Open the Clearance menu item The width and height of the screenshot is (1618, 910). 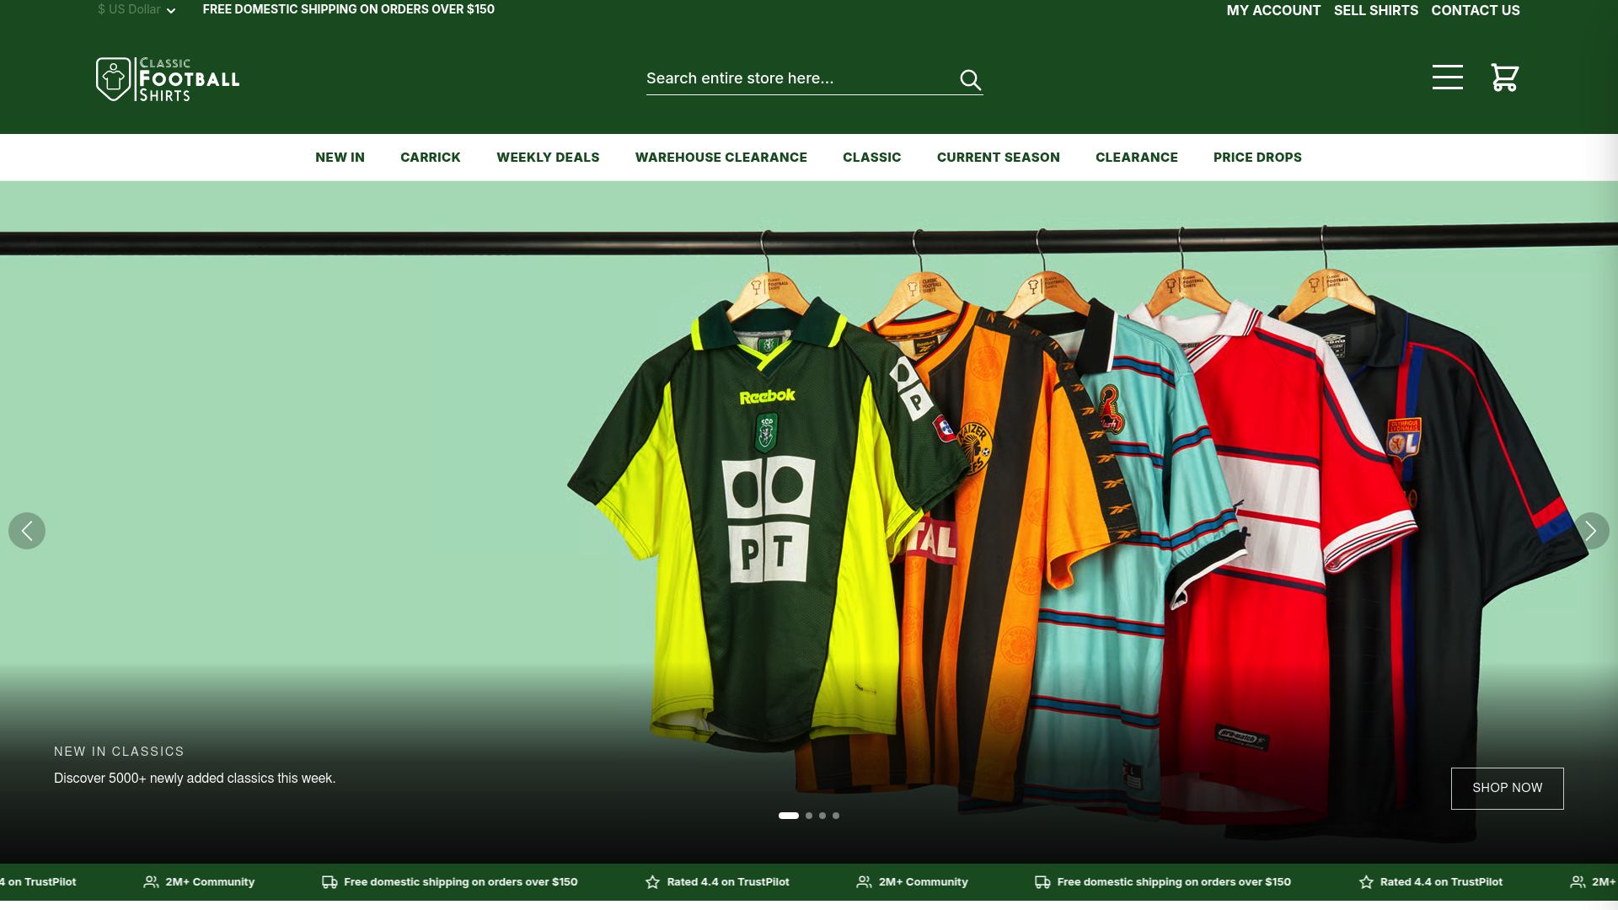tap(1136, 158)
